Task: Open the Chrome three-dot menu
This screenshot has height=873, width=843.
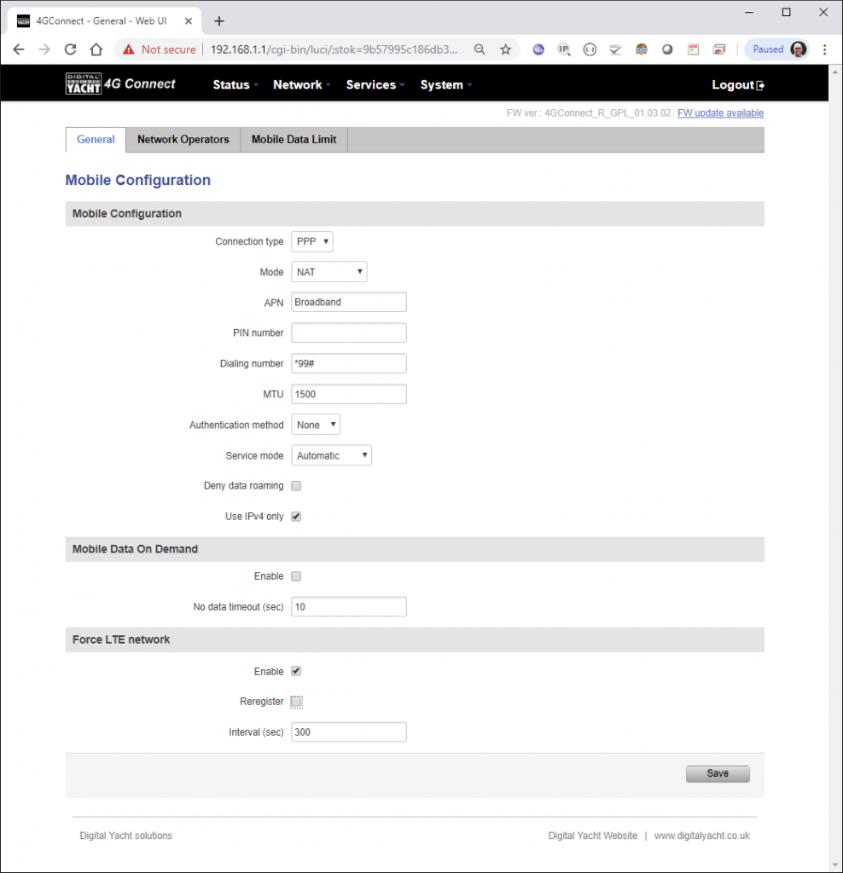Action: click(824, 49)
